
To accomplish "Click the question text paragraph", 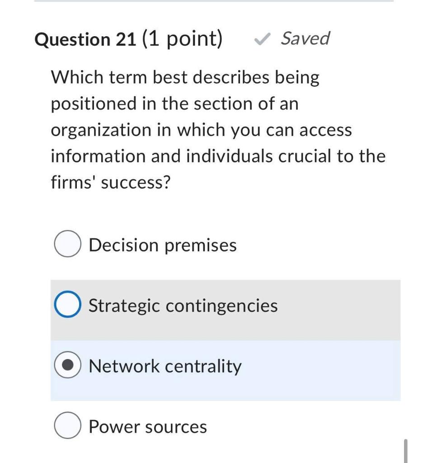I will point(217,129).
